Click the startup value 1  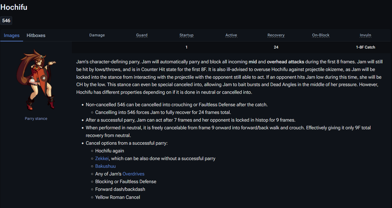(x=186, y=47)
